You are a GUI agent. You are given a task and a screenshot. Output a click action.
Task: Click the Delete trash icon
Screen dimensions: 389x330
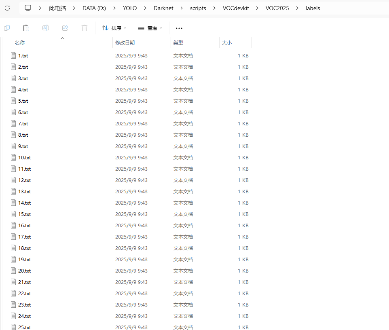click(85, 28)
